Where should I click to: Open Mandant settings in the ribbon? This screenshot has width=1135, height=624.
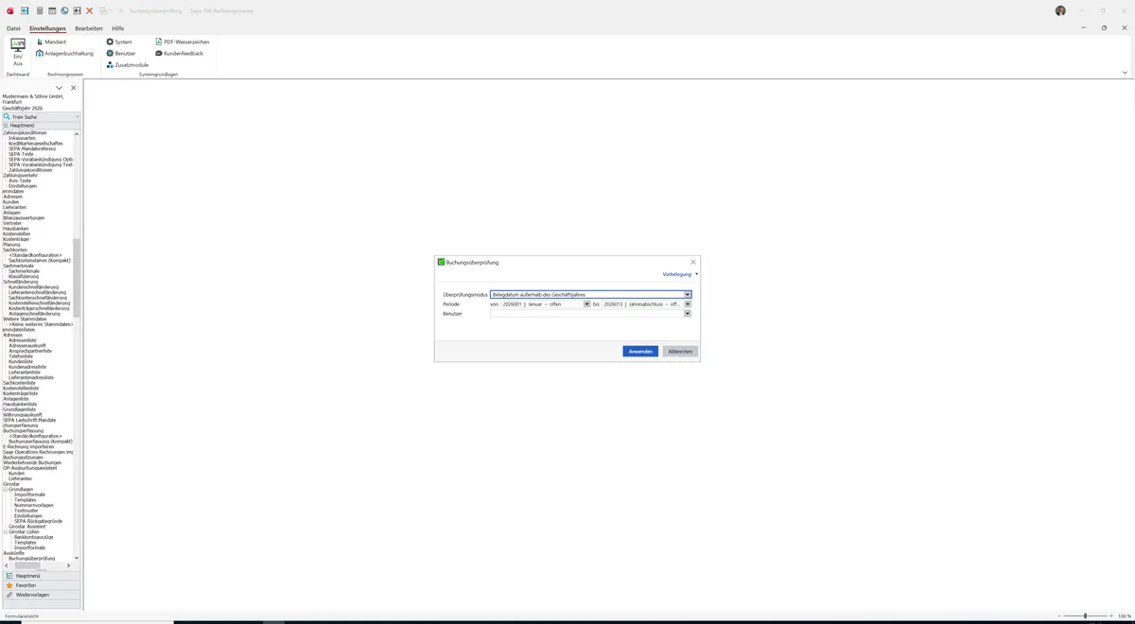(x=51, y=43)
